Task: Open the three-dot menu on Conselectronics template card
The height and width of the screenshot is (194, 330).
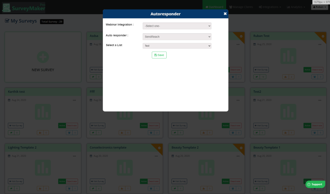Action: [x=156, y=156]
